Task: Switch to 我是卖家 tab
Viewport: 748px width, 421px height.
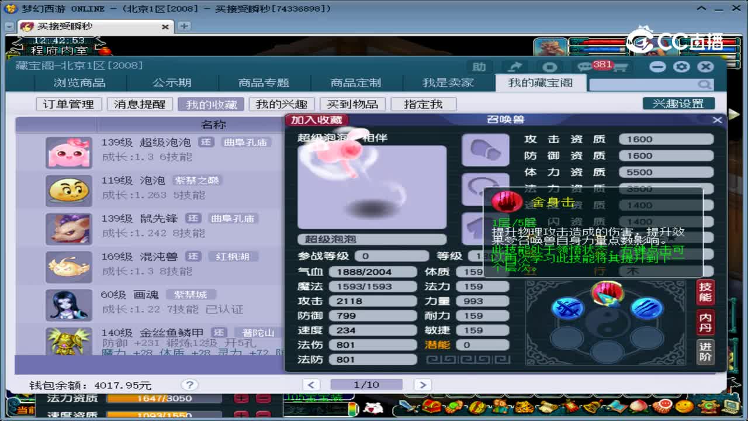Action: [448, 82]
